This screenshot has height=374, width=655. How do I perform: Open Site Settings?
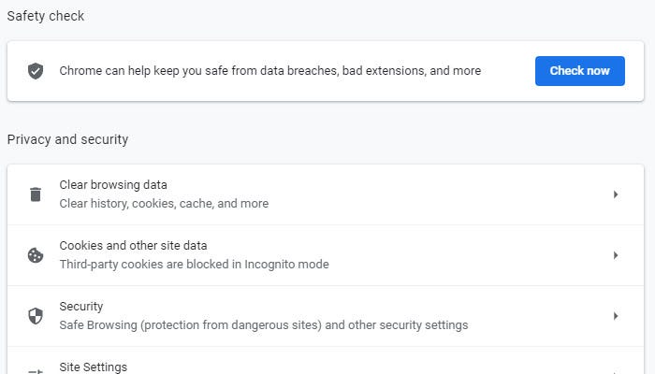[x=94, y=367]
